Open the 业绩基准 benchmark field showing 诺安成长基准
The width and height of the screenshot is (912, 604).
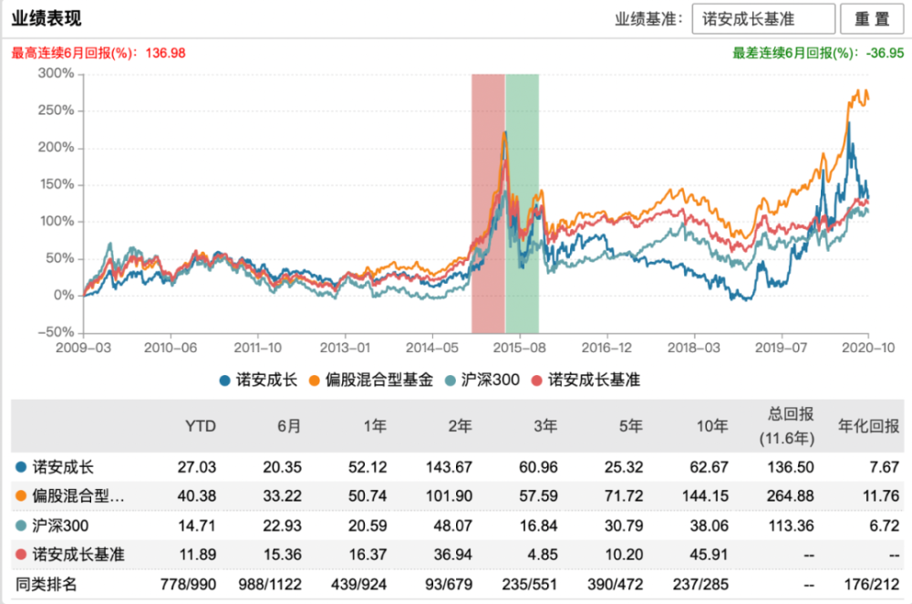(763, 19)
